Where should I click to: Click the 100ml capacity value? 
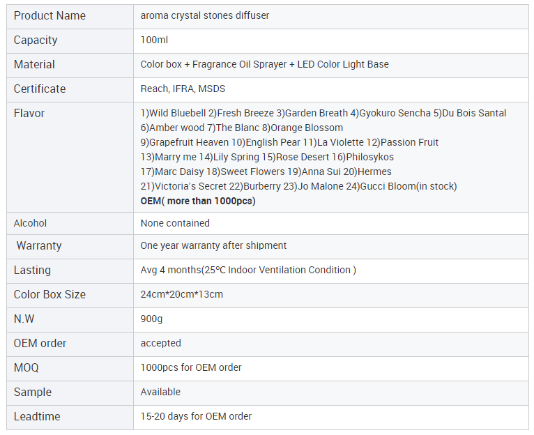click(x=154, y=40)
